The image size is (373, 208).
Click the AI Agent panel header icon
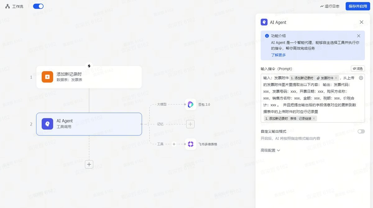264,22
